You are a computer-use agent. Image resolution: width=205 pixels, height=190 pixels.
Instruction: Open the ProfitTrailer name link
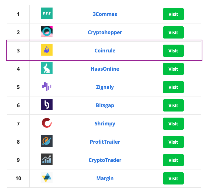[105, 142]
